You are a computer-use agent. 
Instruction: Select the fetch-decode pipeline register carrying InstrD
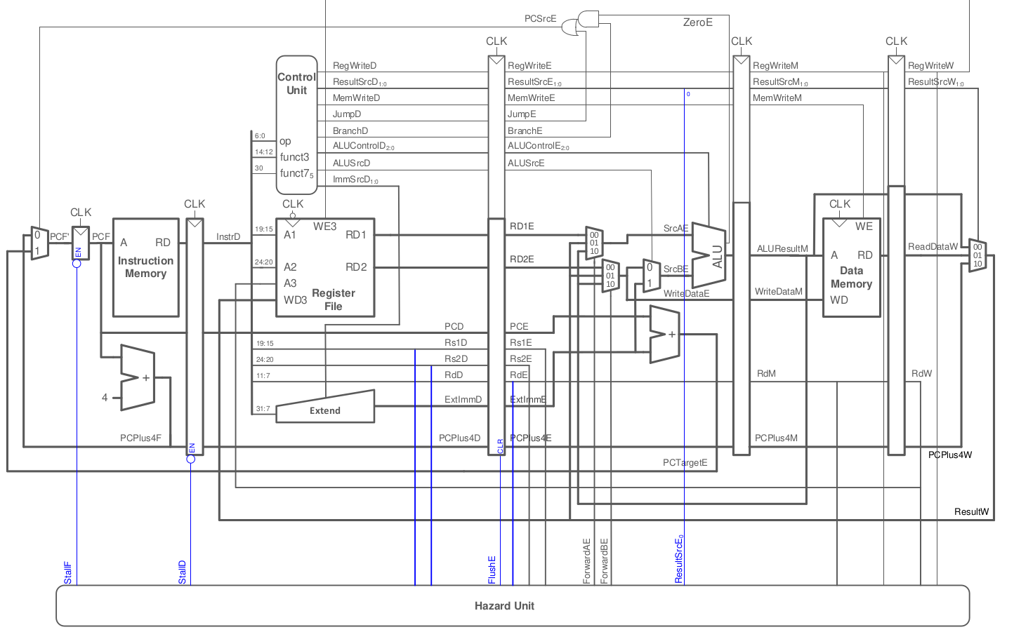(195, 336)
